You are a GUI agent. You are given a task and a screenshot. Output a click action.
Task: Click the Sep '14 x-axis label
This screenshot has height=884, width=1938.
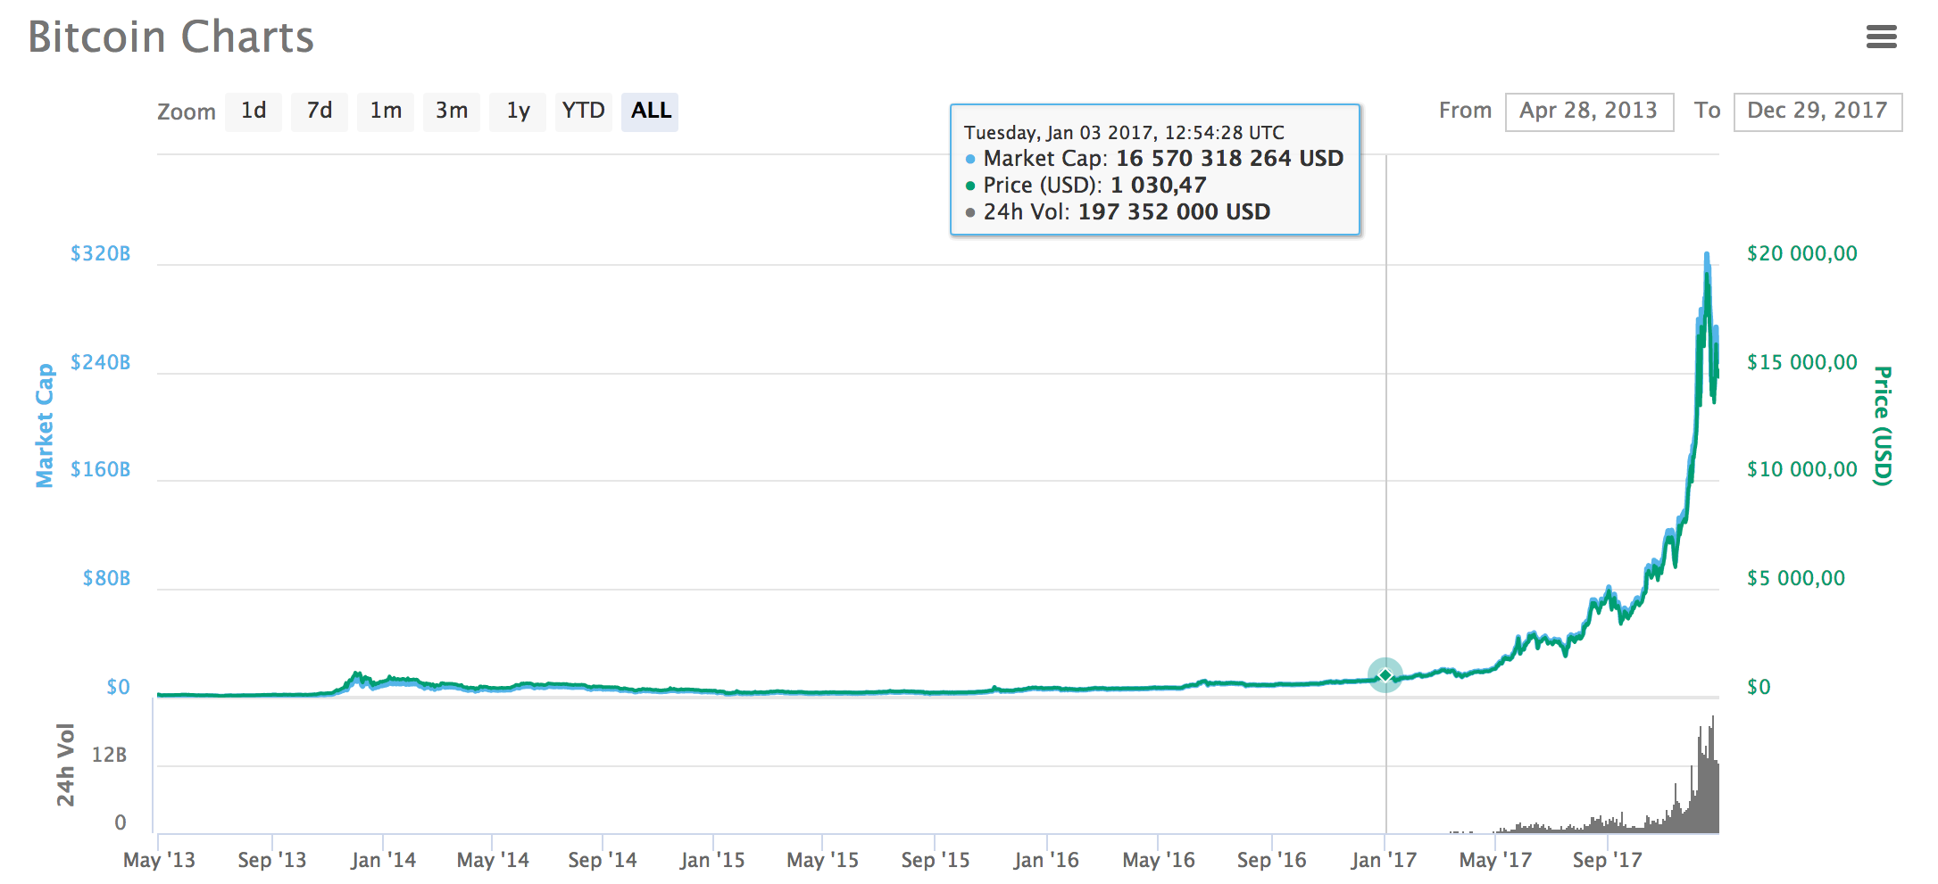point(603,860)
